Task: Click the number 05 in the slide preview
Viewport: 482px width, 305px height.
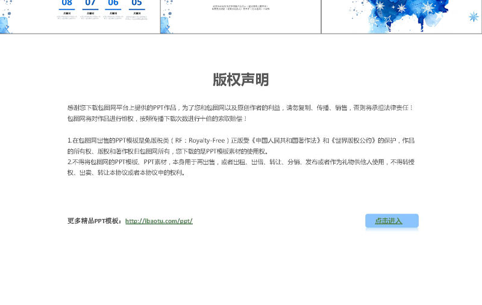Action: tap(137, 3)
